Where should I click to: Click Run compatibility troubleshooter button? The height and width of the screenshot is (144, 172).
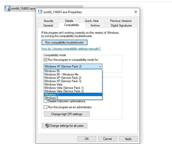(x=65, y=43)
